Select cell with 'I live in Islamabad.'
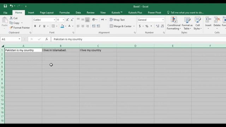 click(60, 50)
